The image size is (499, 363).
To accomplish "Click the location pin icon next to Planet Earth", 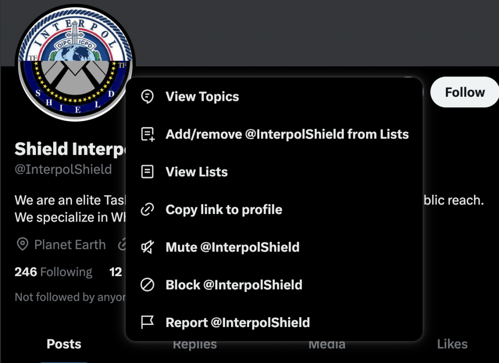I will 22,244.
